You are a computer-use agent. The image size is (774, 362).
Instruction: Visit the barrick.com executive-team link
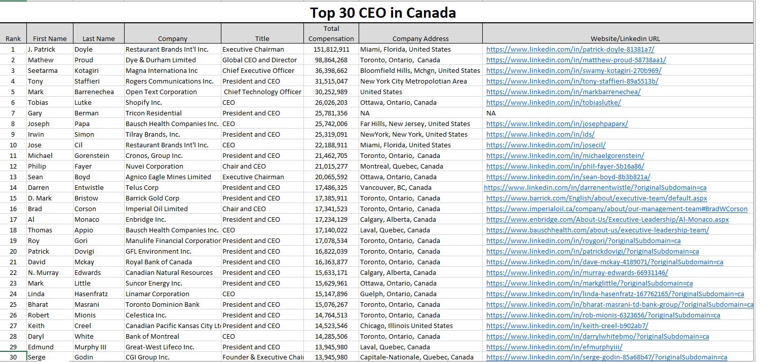click(597, 198)
